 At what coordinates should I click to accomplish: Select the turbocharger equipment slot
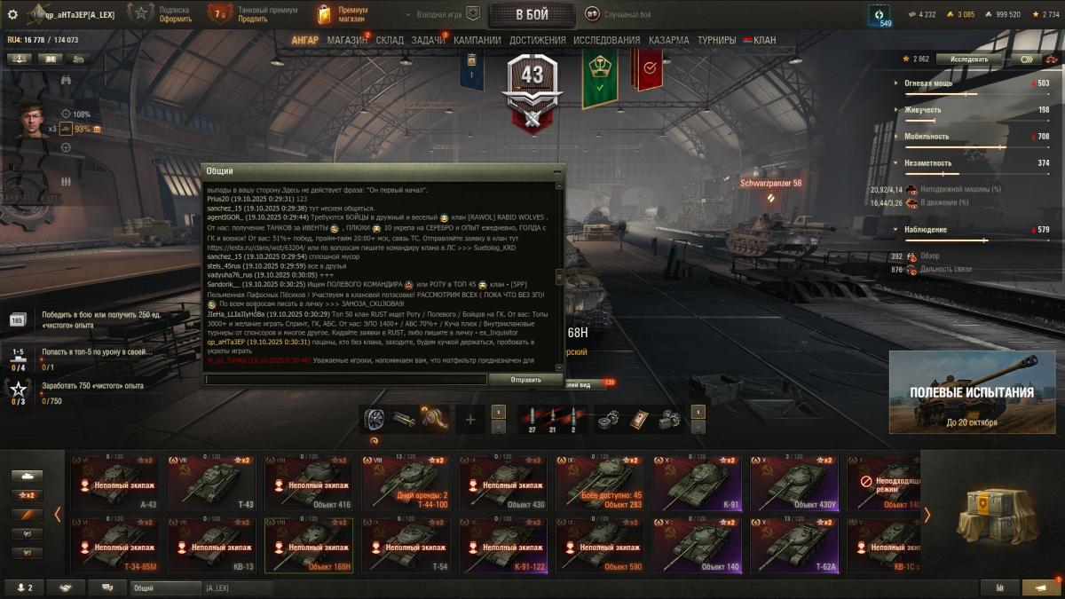point(375,419)
